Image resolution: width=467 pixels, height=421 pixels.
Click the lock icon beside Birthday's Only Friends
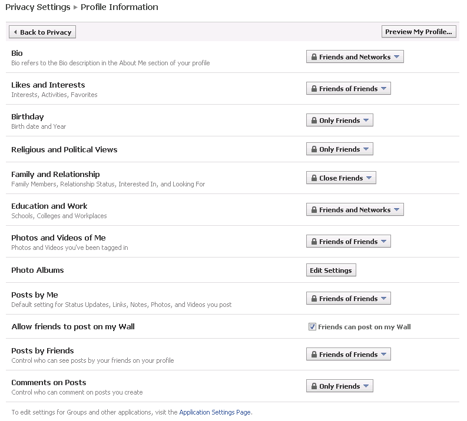(x=314, y=121)
